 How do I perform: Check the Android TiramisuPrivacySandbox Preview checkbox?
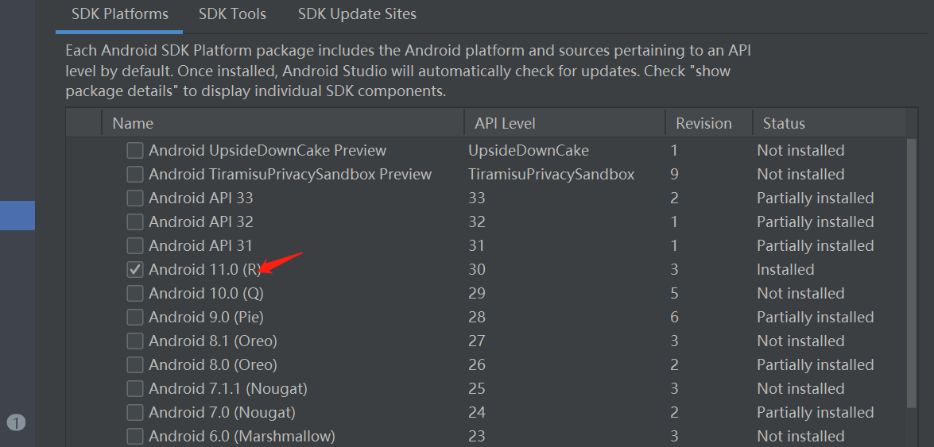tap(135, 175)
